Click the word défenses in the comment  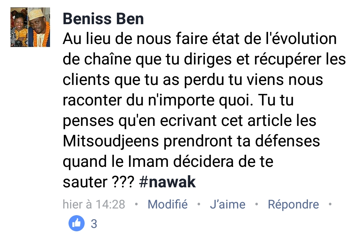tap(287, 141)
